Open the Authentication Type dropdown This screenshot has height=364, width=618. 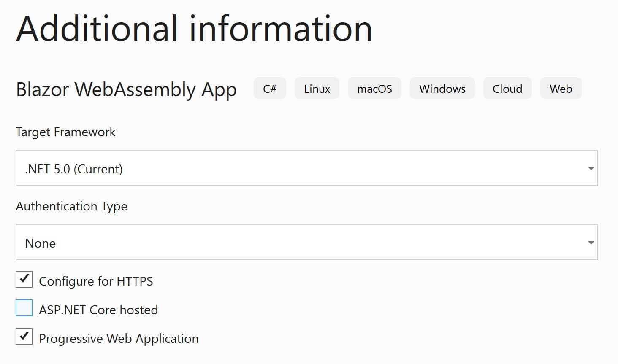[307, 243]
